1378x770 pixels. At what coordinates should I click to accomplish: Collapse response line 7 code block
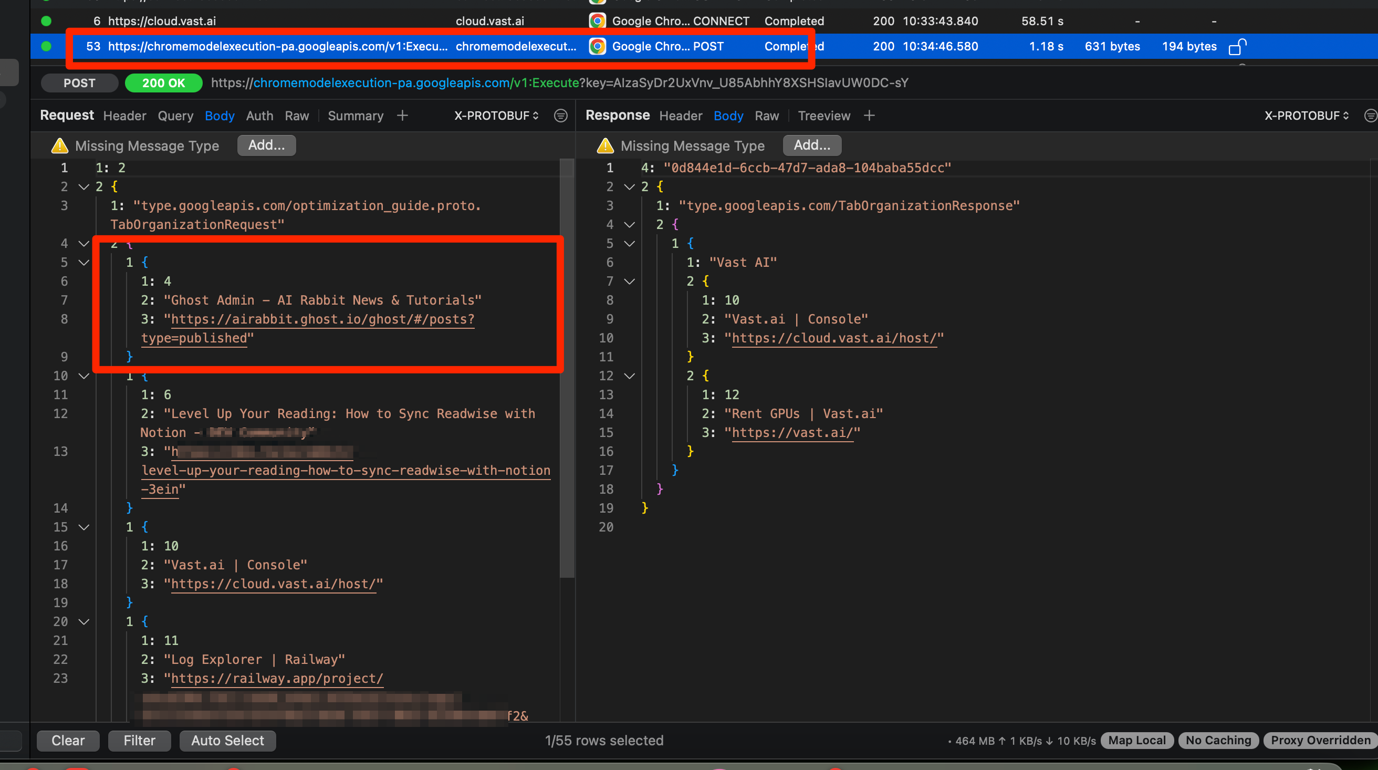point(629,282)
